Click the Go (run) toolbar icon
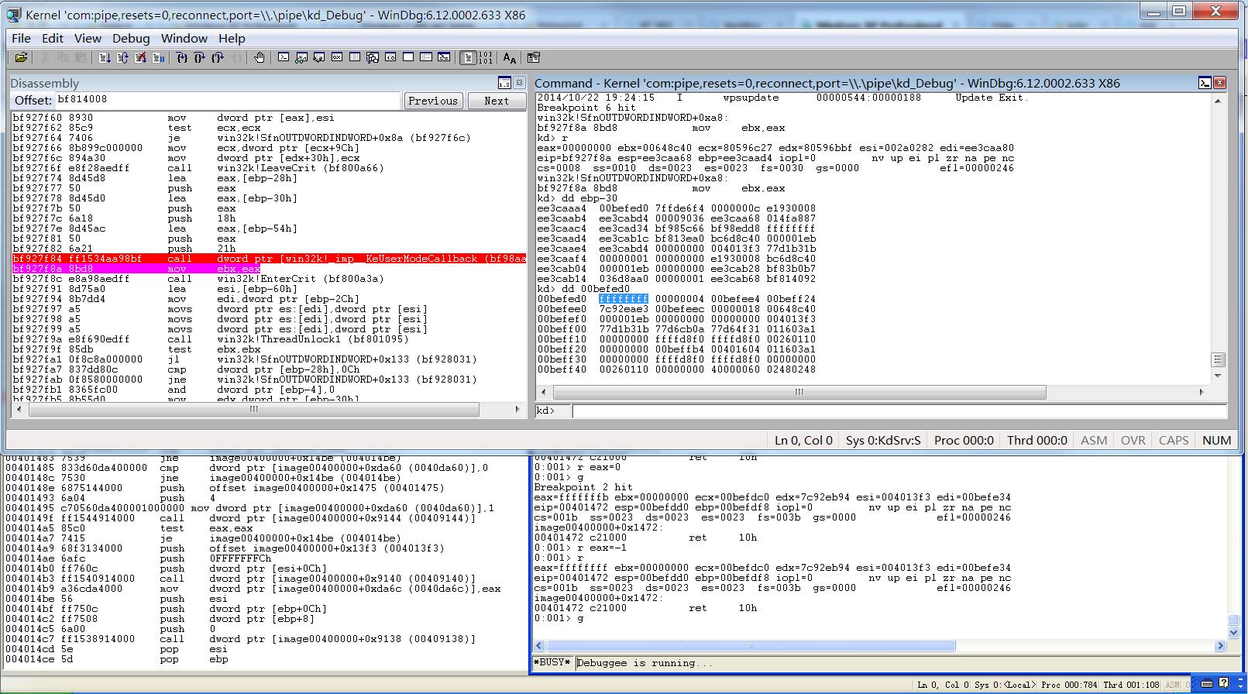This screenshot has width=1248, height=694. click(105, 57)
